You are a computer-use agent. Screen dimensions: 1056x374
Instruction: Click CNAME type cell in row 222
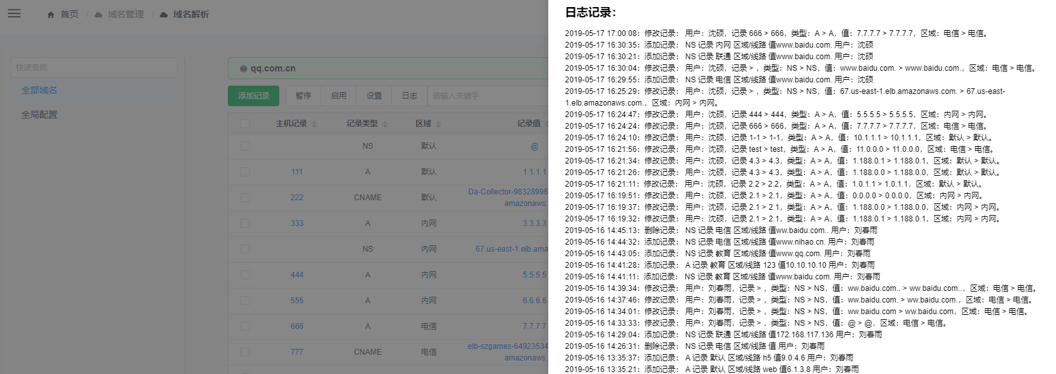tap(367, 198)
